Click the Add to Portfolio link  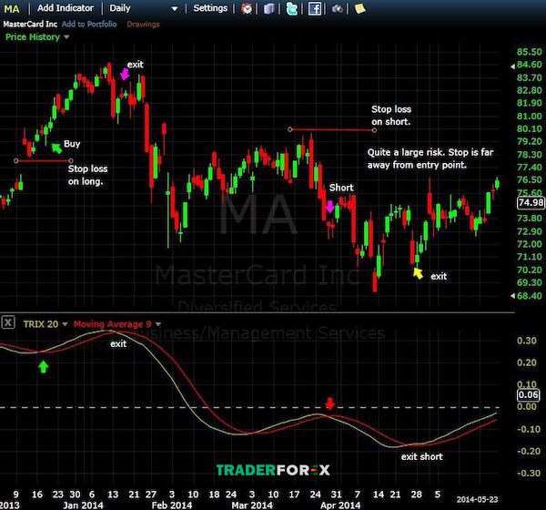(89, 24)
